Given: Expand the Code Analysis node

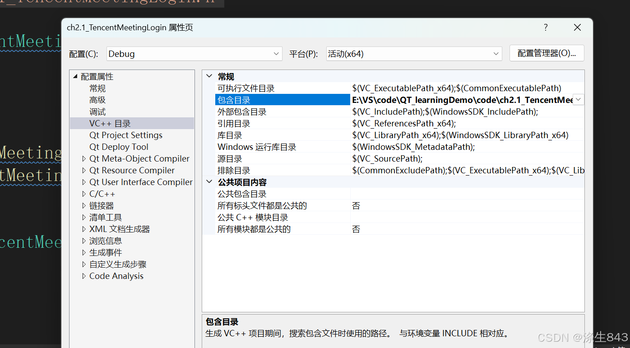Looking at the screenshot, I should point(83,276).
